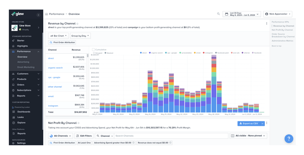The width and height of the screenshot is (304, 155).
Task: Click the First Order Attribution chip above chart
Action: 62,42
